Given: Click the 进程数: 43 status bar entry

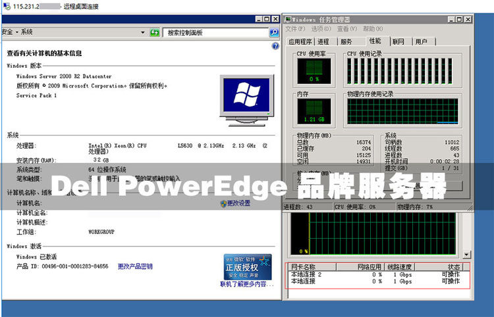Looking at the screenshot, I should coord(308,207).
